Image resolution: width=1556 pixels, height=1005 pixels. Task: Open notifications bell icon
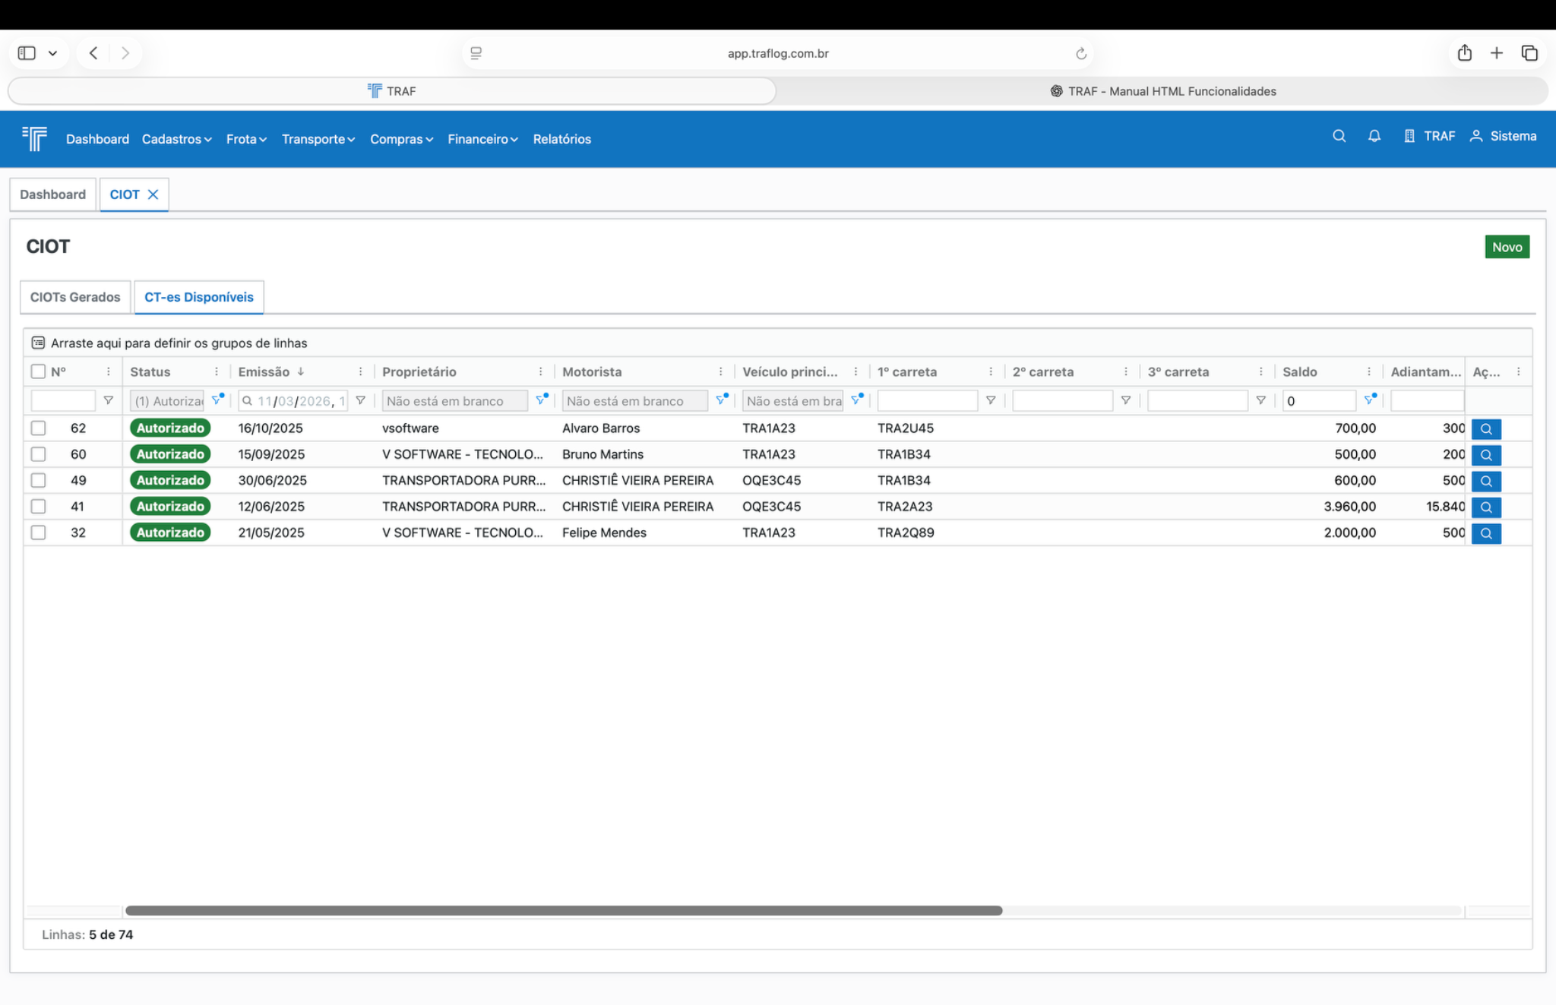(x=1374, y=136)
